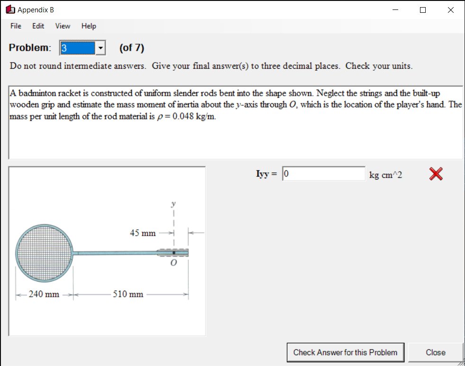Open the View menu
Viewport: 465px width, 366px height.
(62, 26)
